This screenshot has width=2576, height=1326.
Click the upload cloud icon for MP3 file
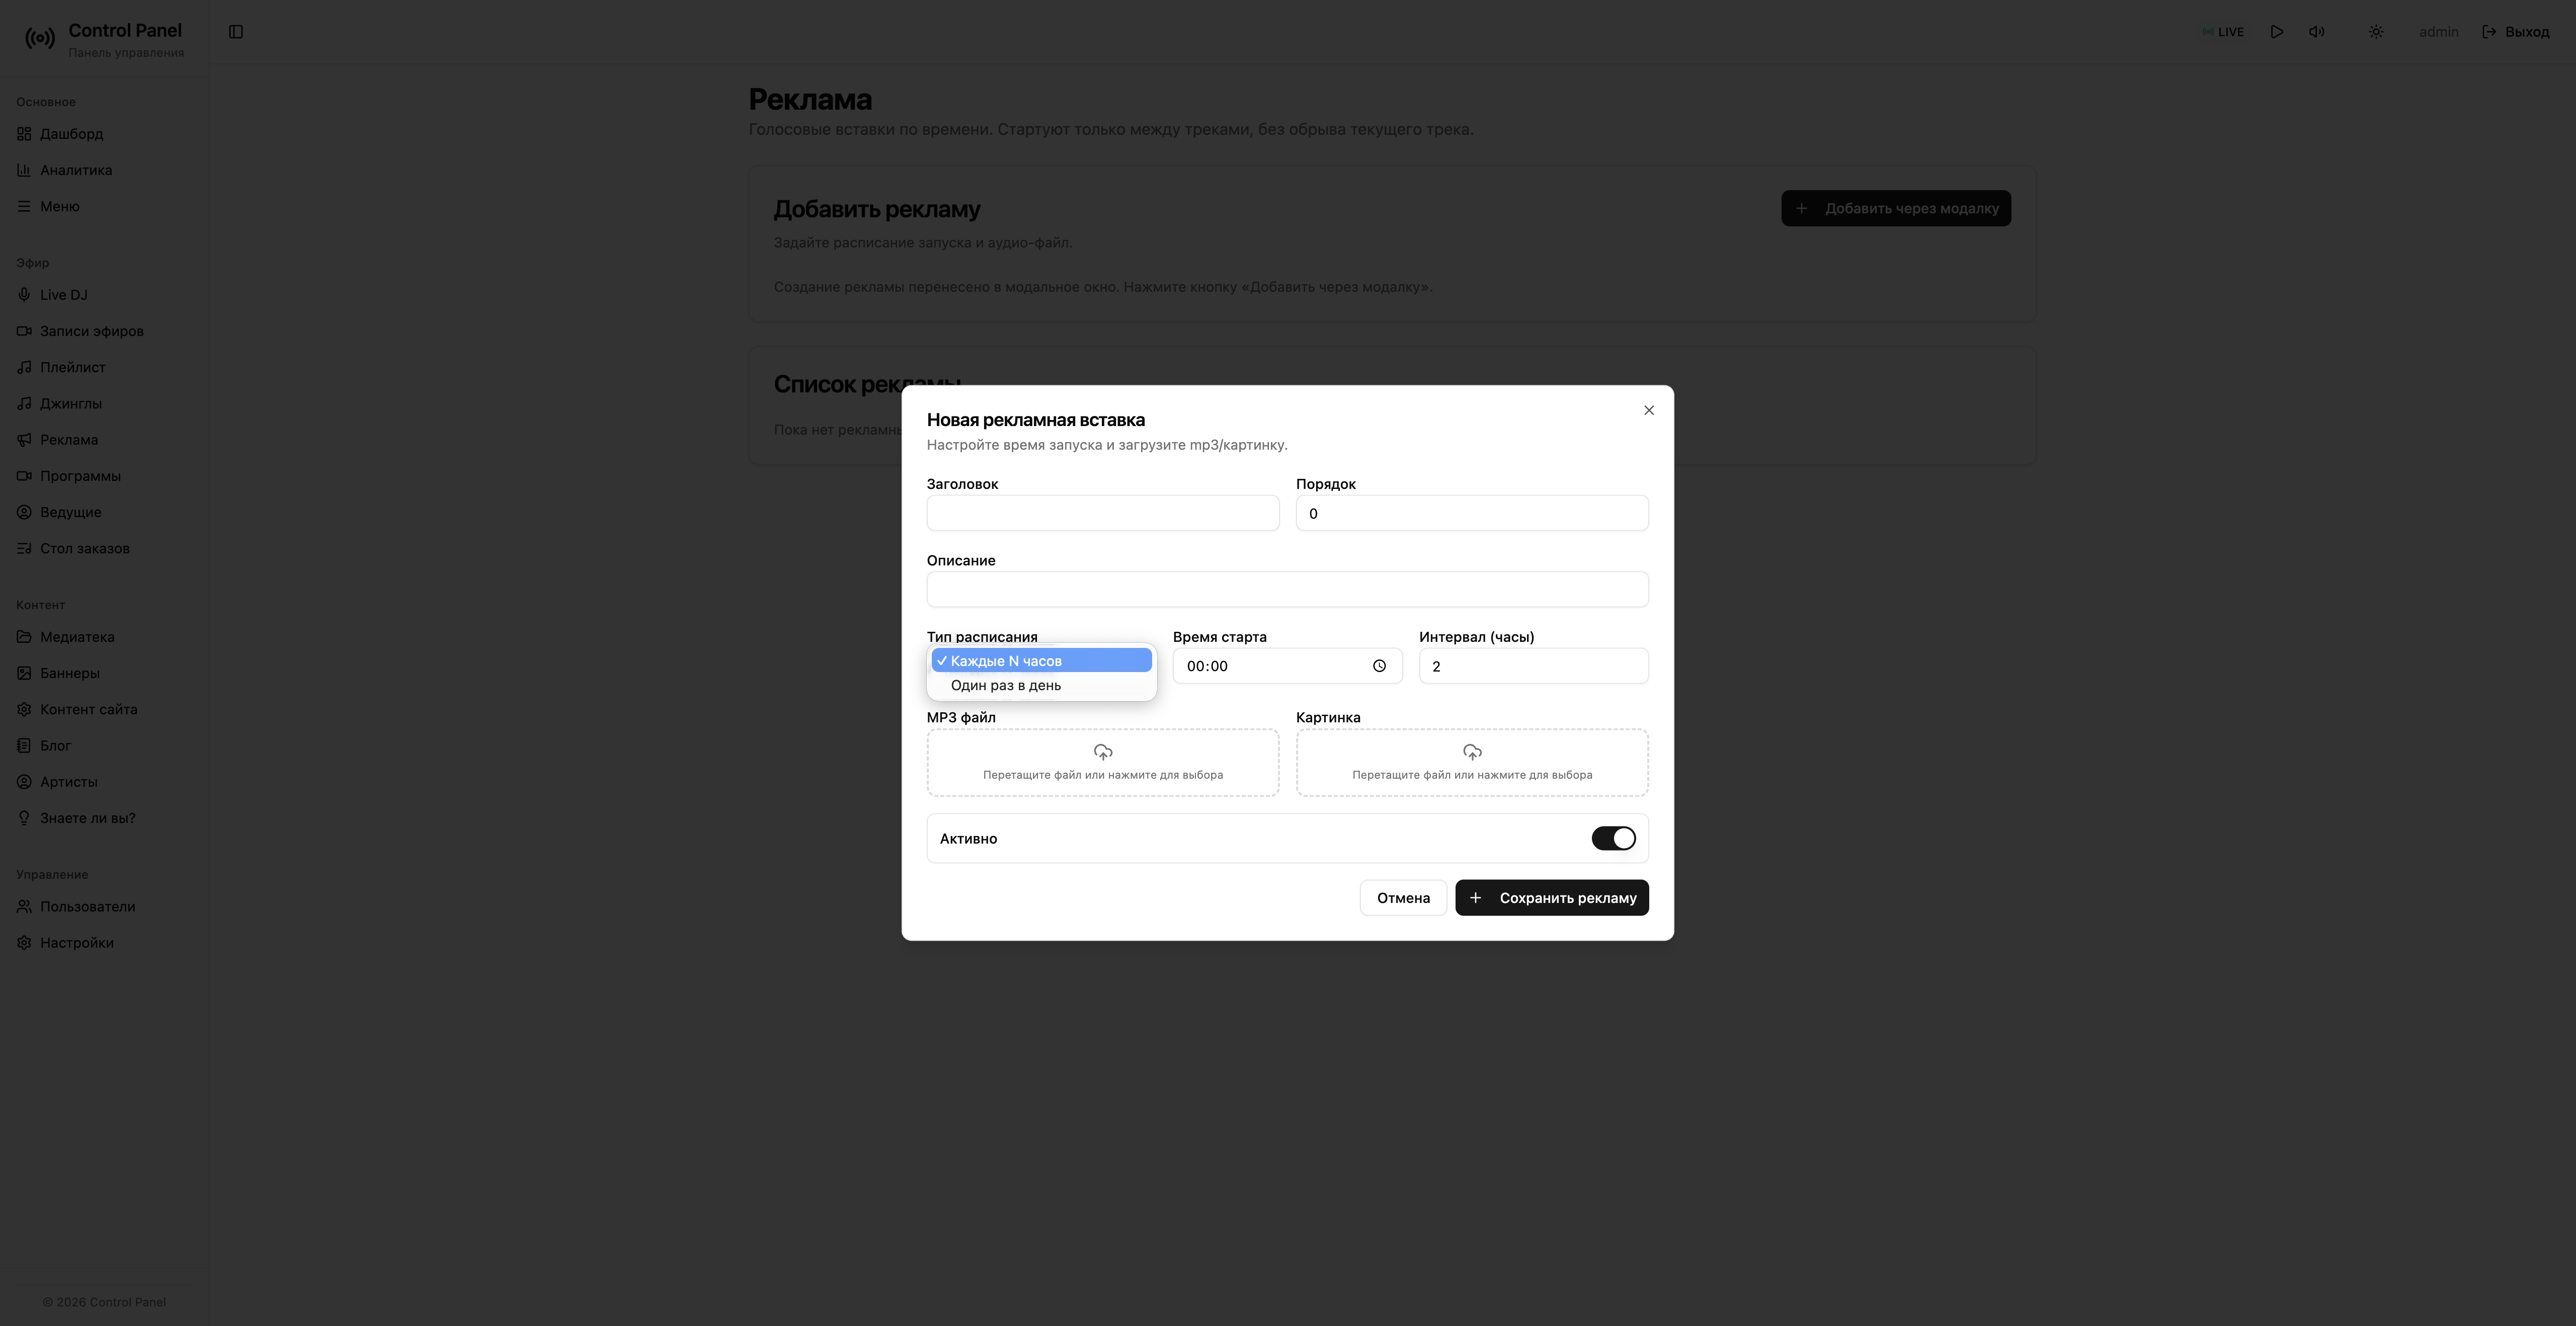pos(1103,752)
